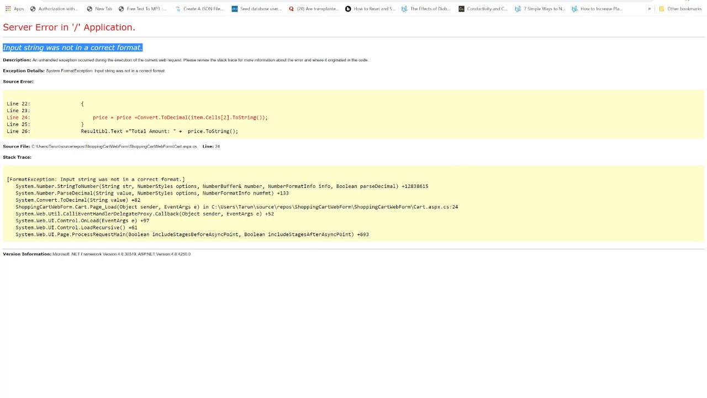
Task: Open the 'Other bookmarks' folder
Action: tap(680, 9)
